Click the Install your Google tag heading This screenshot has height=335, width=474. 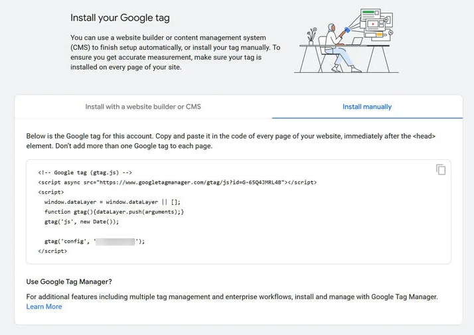click(x=120, y=18)
